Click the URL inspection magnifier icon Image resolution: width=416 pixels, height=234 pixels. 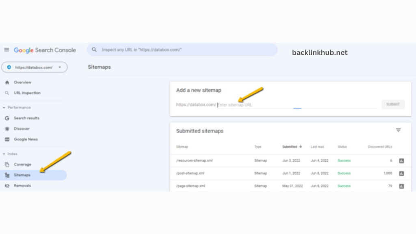click(x=7, y=93)
